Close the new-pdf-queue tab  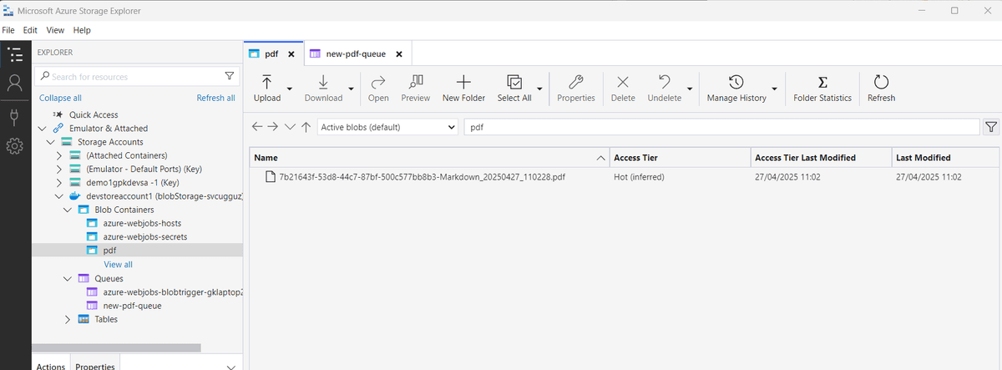click(x=399, y=54)
